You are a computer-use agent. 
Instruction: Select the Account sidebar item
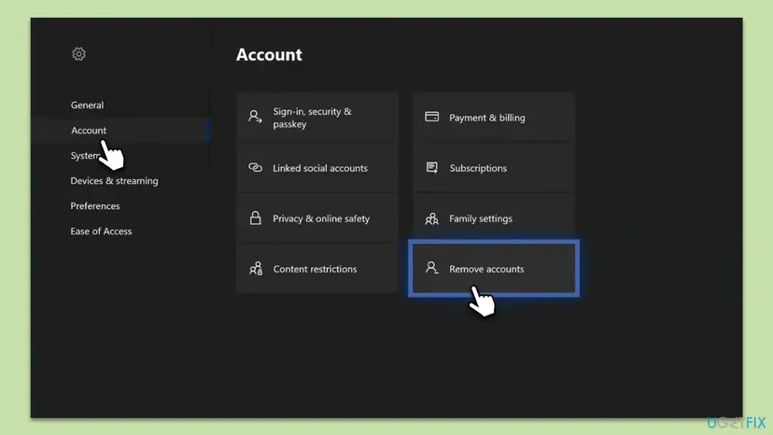pyautogui.click(x=120, y=130)
